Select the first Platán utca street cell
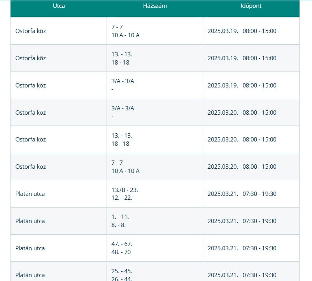 30,194
